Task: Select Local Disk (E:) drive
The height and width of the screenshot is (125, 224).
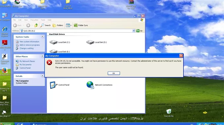Action: [60, 51]
